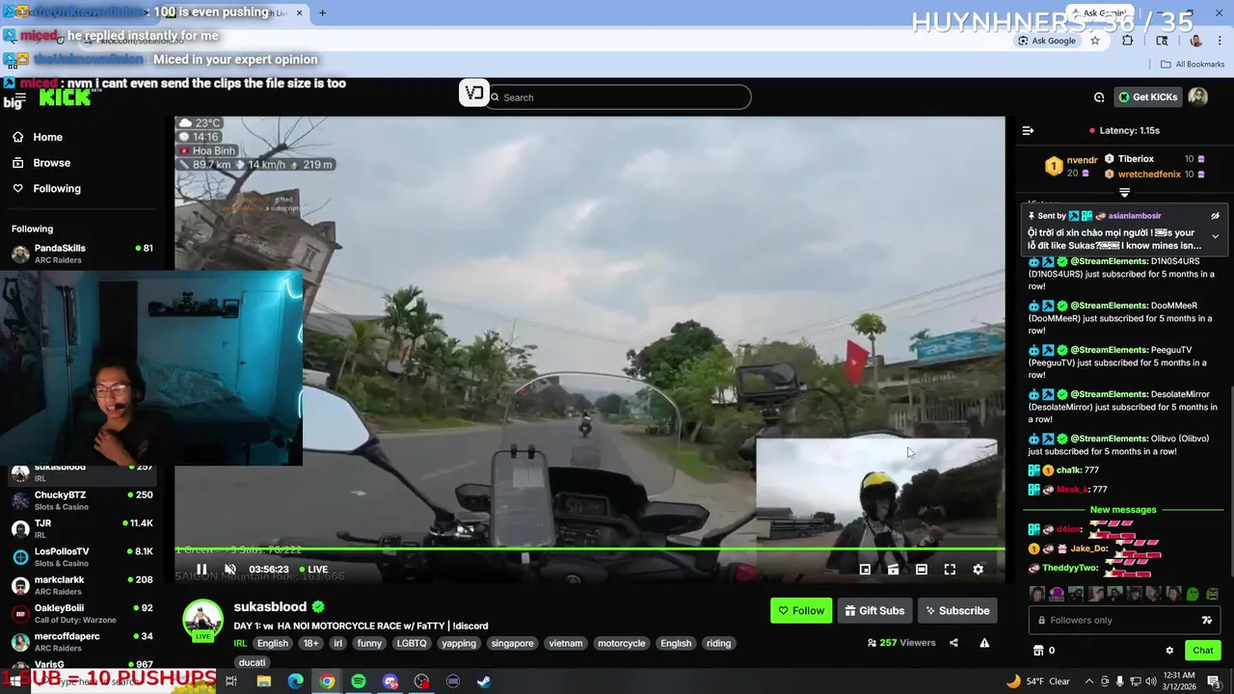Select the yapping tag

[459, 643]
